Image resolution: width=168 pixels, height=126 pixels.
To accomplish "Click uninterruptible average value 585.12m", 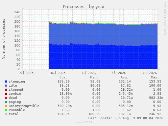I will coord(126,106).
